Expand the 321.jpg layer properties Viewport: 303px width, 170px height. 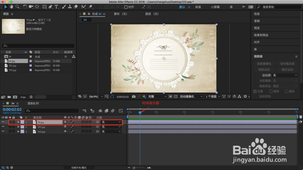pyautogui.click(x=18, y=127)
